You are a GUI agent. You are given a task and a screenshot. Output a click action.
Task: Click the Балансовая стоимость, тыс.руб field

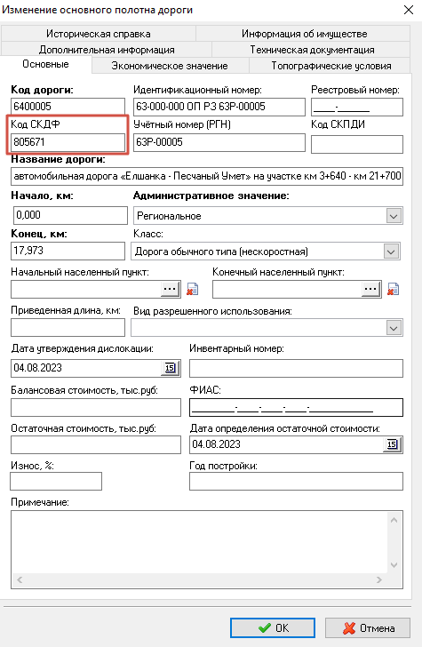click(96, 407)
